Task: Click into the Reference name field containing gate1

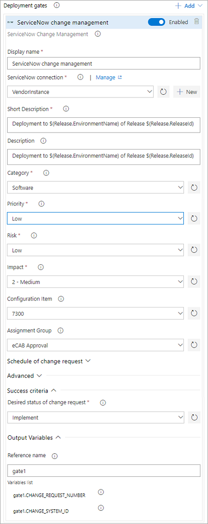Action: coord(103,470)
